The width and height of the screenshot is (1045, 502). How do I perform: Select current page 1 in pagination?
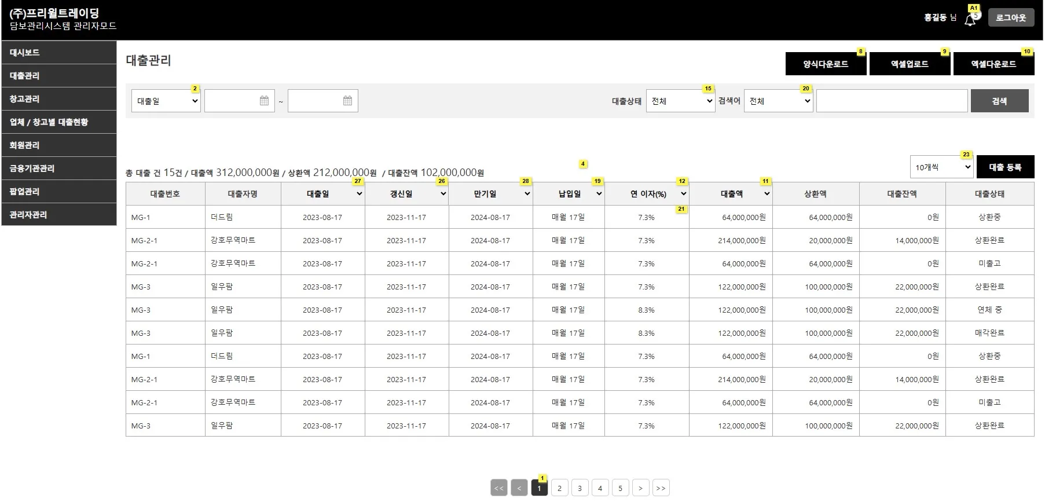click(x=539, y=488)
